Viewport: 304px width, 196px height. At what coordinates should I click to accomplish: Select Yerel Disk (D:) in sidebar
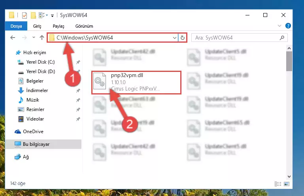coord(36,72)
